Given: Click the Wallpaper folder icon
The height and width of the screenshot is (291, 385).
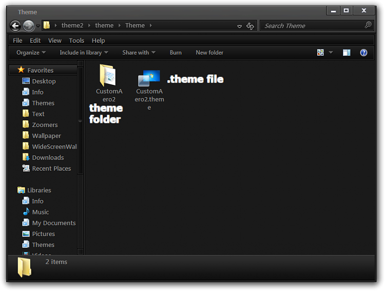Looking at the screenshot, I should pos(26,135).
